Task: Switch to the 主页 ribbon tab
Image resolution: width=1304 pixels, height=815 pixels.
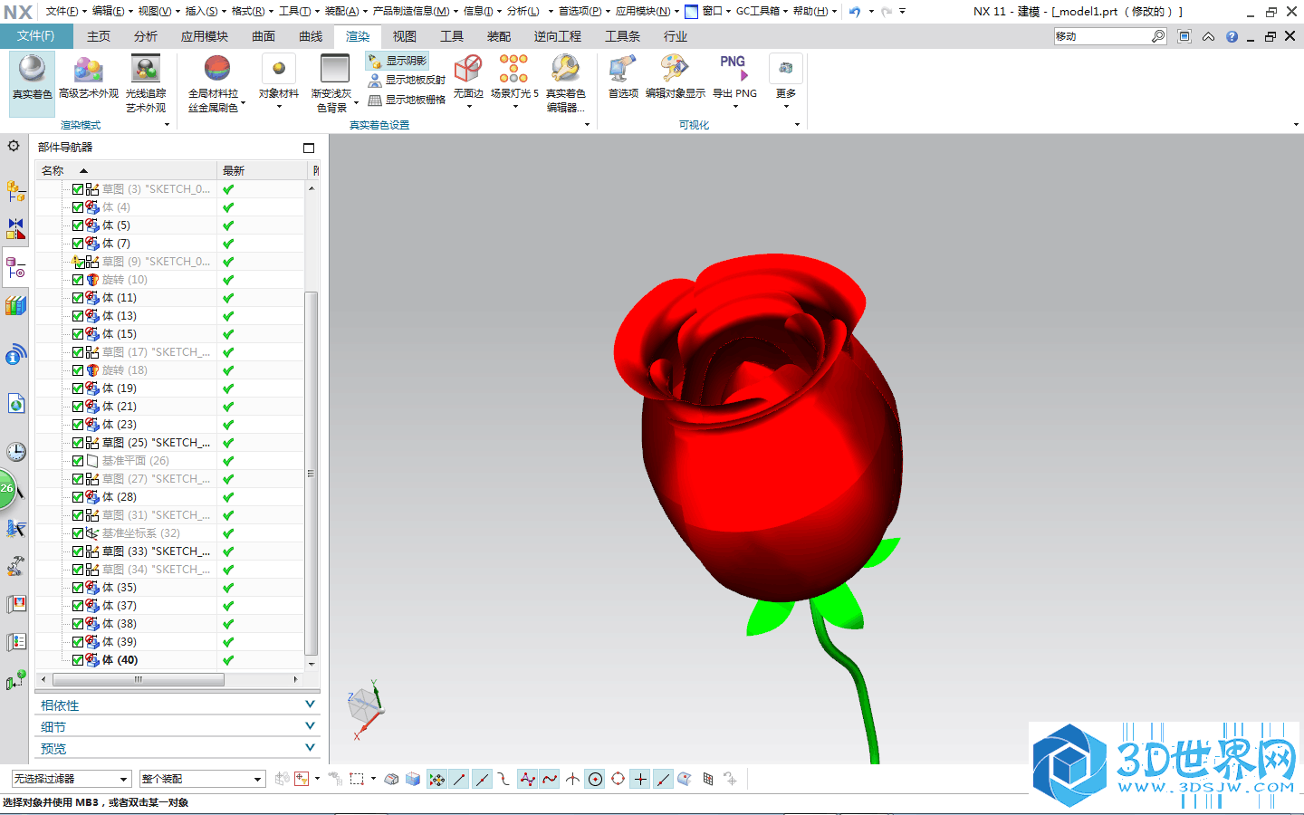Action: (x=99, y=36)
